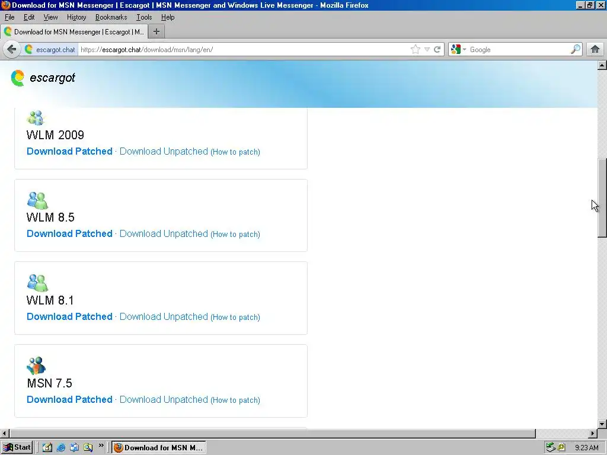
Task: Expand the Quick Launch overflow chevron
Action: [101, 446]
